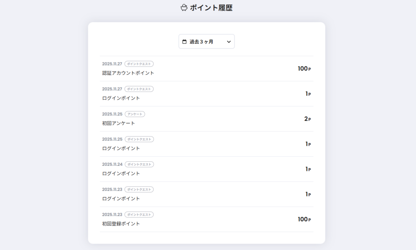Click the 100P value for 初回登録ポイント
416x250 pixels.
point(304,219)
